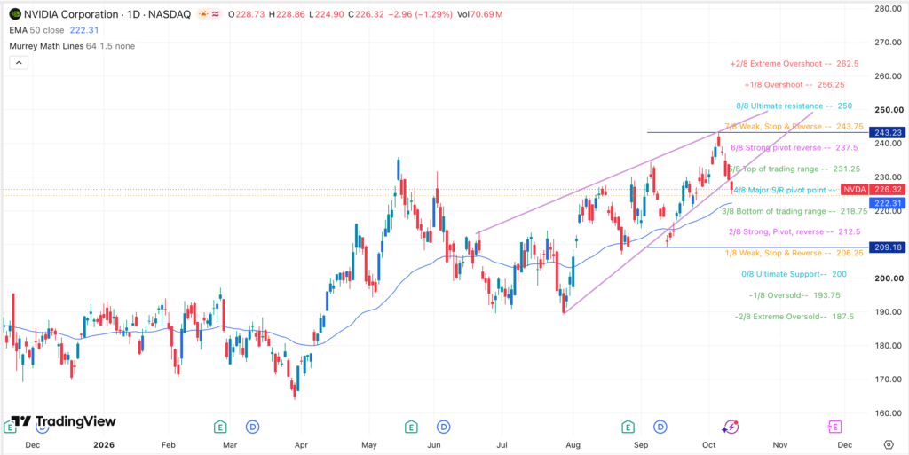Click the blue 222.31 EMA price label
909x455 pixels.
click(887, 202)
